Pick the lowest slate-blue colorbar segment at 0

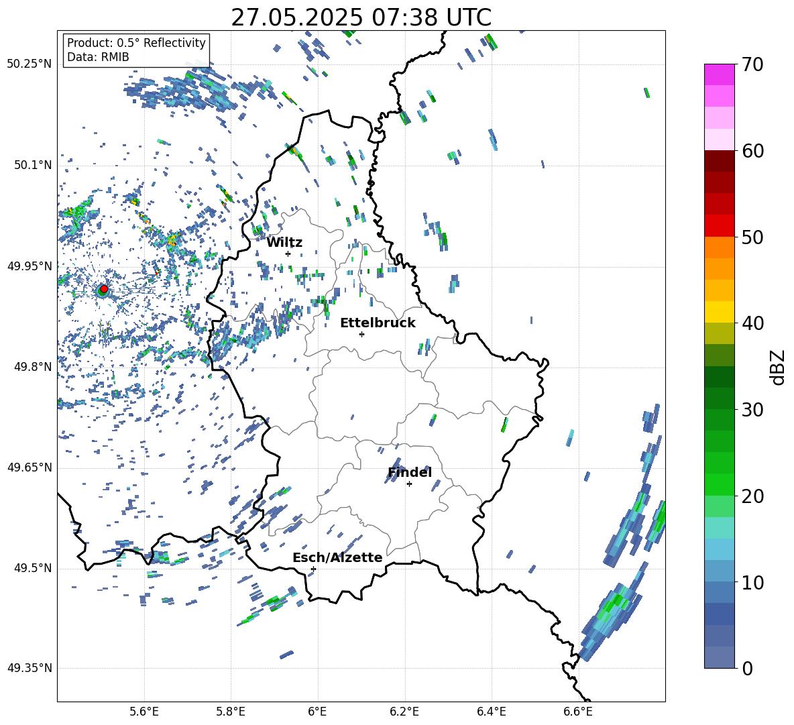[x=719, y=657]
